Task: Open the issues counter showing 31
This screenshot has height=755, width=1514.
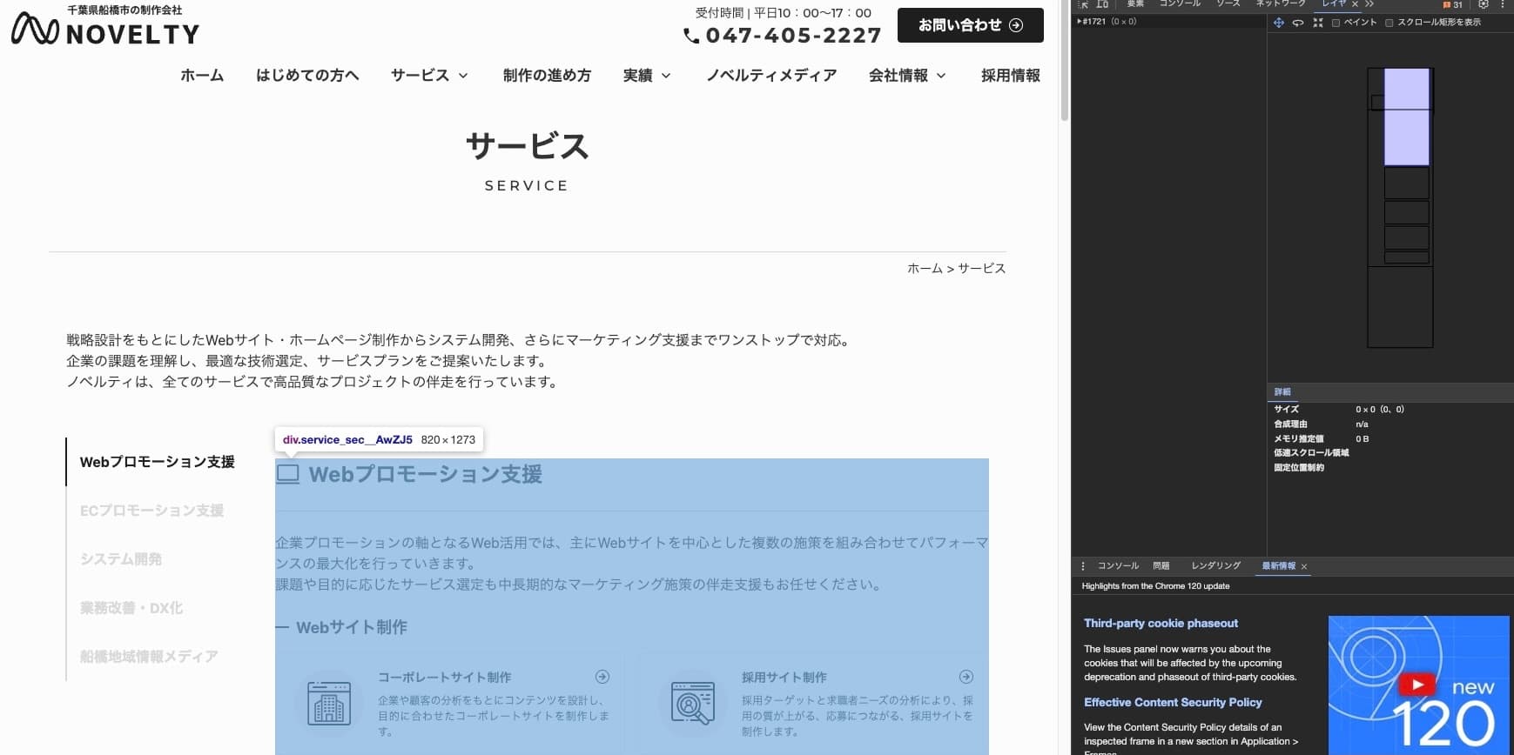Action: tap(1453, 4)
